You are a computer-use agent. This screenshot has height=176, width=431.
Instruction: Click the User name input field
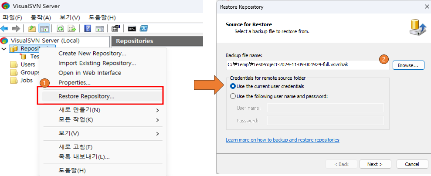(326, 108)
